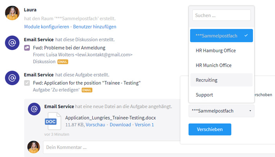The image size is (275, 157).
Task: Click Laura's profile avatar at top
Action: [x=12, y=13]
